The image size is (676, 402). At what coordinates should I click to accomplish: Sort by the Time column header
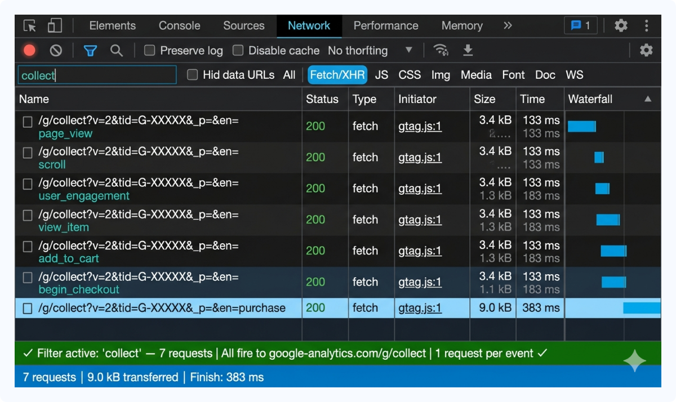(540, 99)
